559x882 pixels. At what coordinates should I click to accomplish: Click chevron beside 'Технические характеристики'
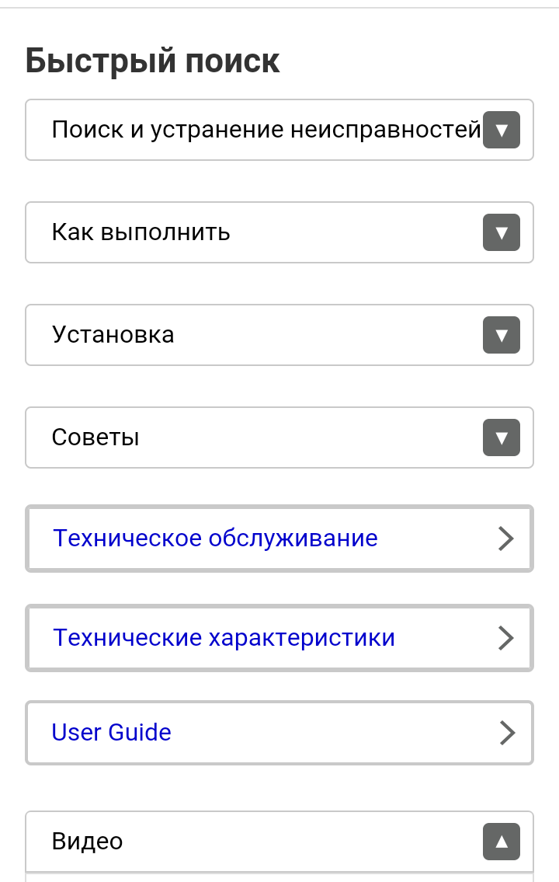pos(505,638)
